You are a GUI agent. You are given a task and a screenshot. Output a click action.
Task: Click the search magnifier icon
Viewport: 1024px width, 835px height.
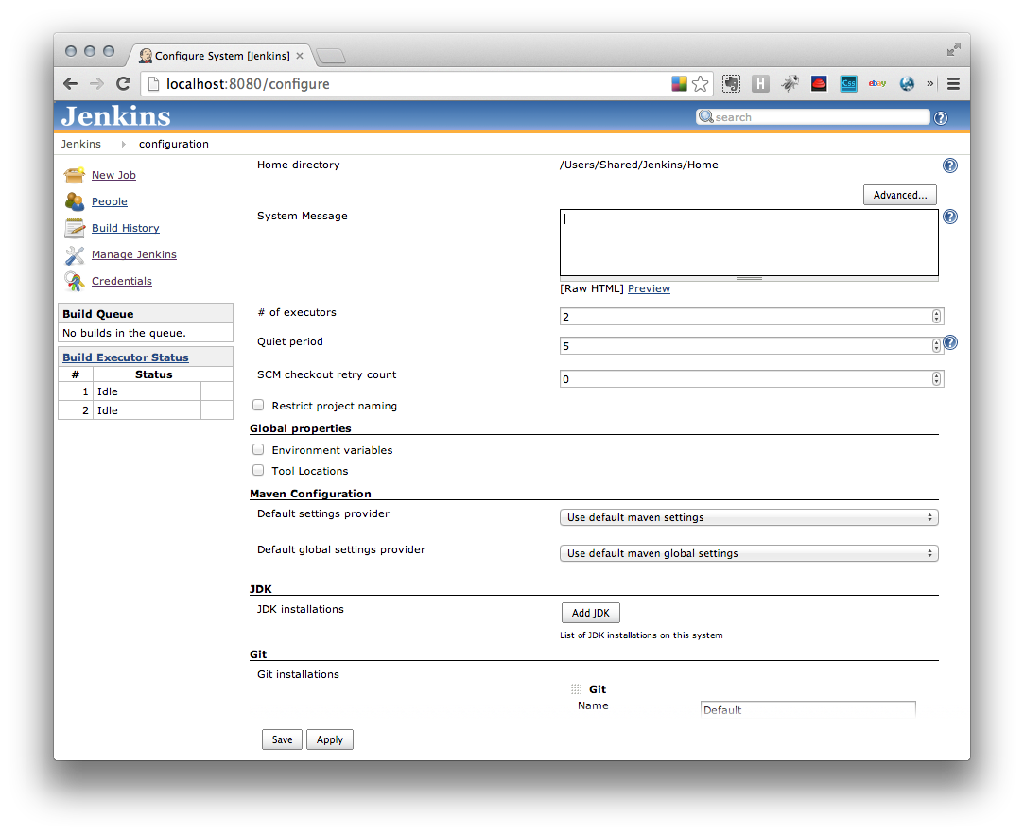point(705,117)
